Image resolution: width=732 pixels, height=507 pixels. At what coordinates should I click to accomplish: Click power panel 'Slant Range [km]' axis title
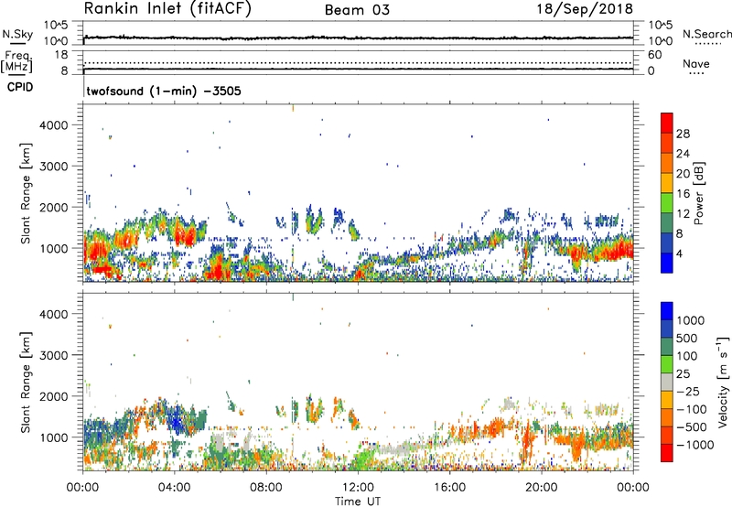click(x=26, y=193)
